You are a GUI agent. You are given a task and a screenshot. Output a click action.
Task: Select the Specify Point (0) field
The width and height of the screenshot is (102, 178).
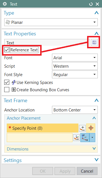pos(42,128)
